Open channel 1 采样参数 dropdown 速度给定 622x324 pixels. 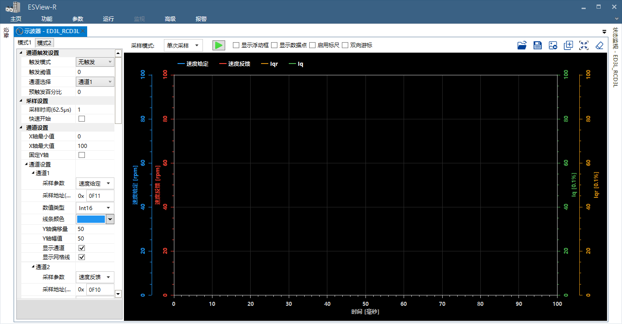coord(95,183)
